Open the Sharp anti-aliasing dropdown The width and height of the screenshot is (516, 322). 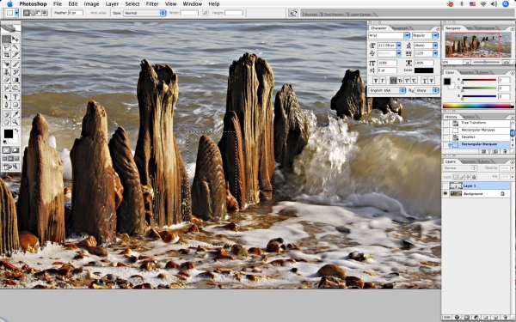(427, 90)
